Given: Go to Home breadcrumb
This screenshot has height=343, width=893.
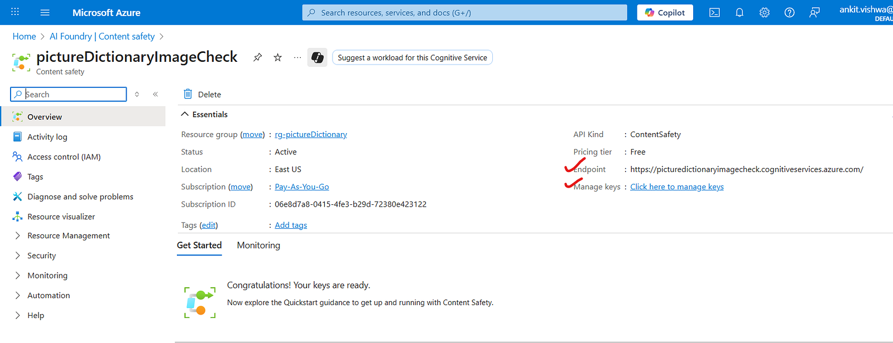Looking at the screenshot, I should [24, 36].
